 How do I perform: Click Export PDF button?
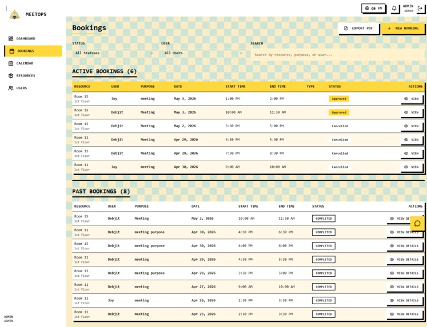[x=358, y=29]
